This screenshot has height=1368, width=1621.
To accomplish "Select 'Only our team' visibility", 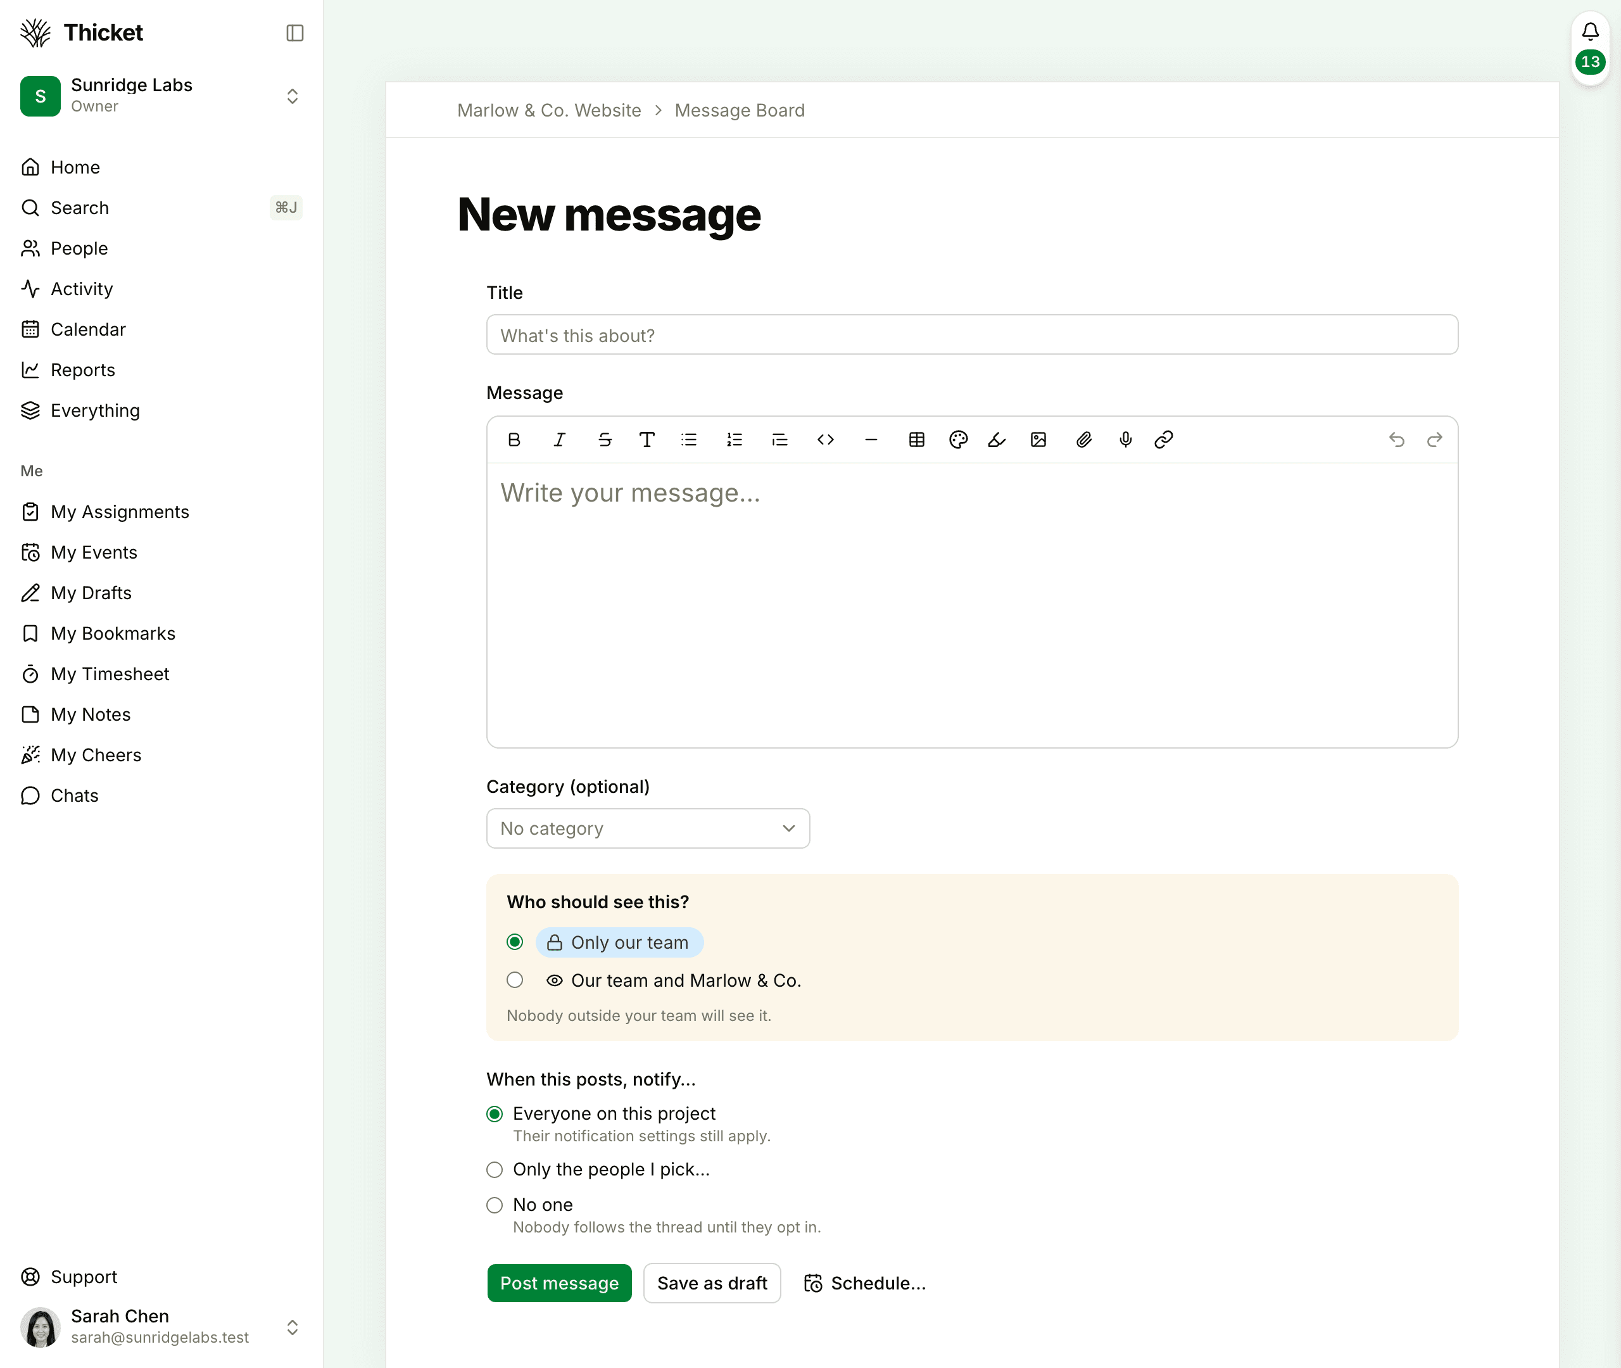I will point(515,942).
